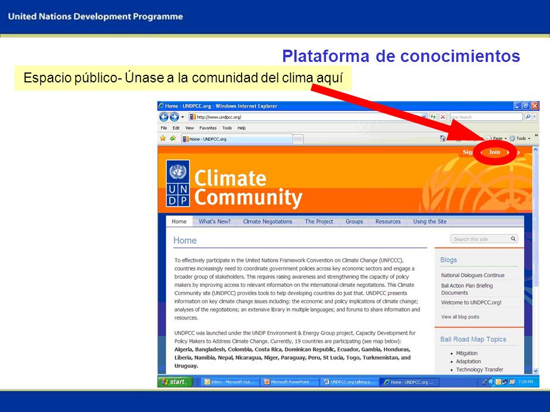Select the What's New? navigation tab
Image resolution: width=550 pixels, height=412 pixels.
click(x=215, y=221)
